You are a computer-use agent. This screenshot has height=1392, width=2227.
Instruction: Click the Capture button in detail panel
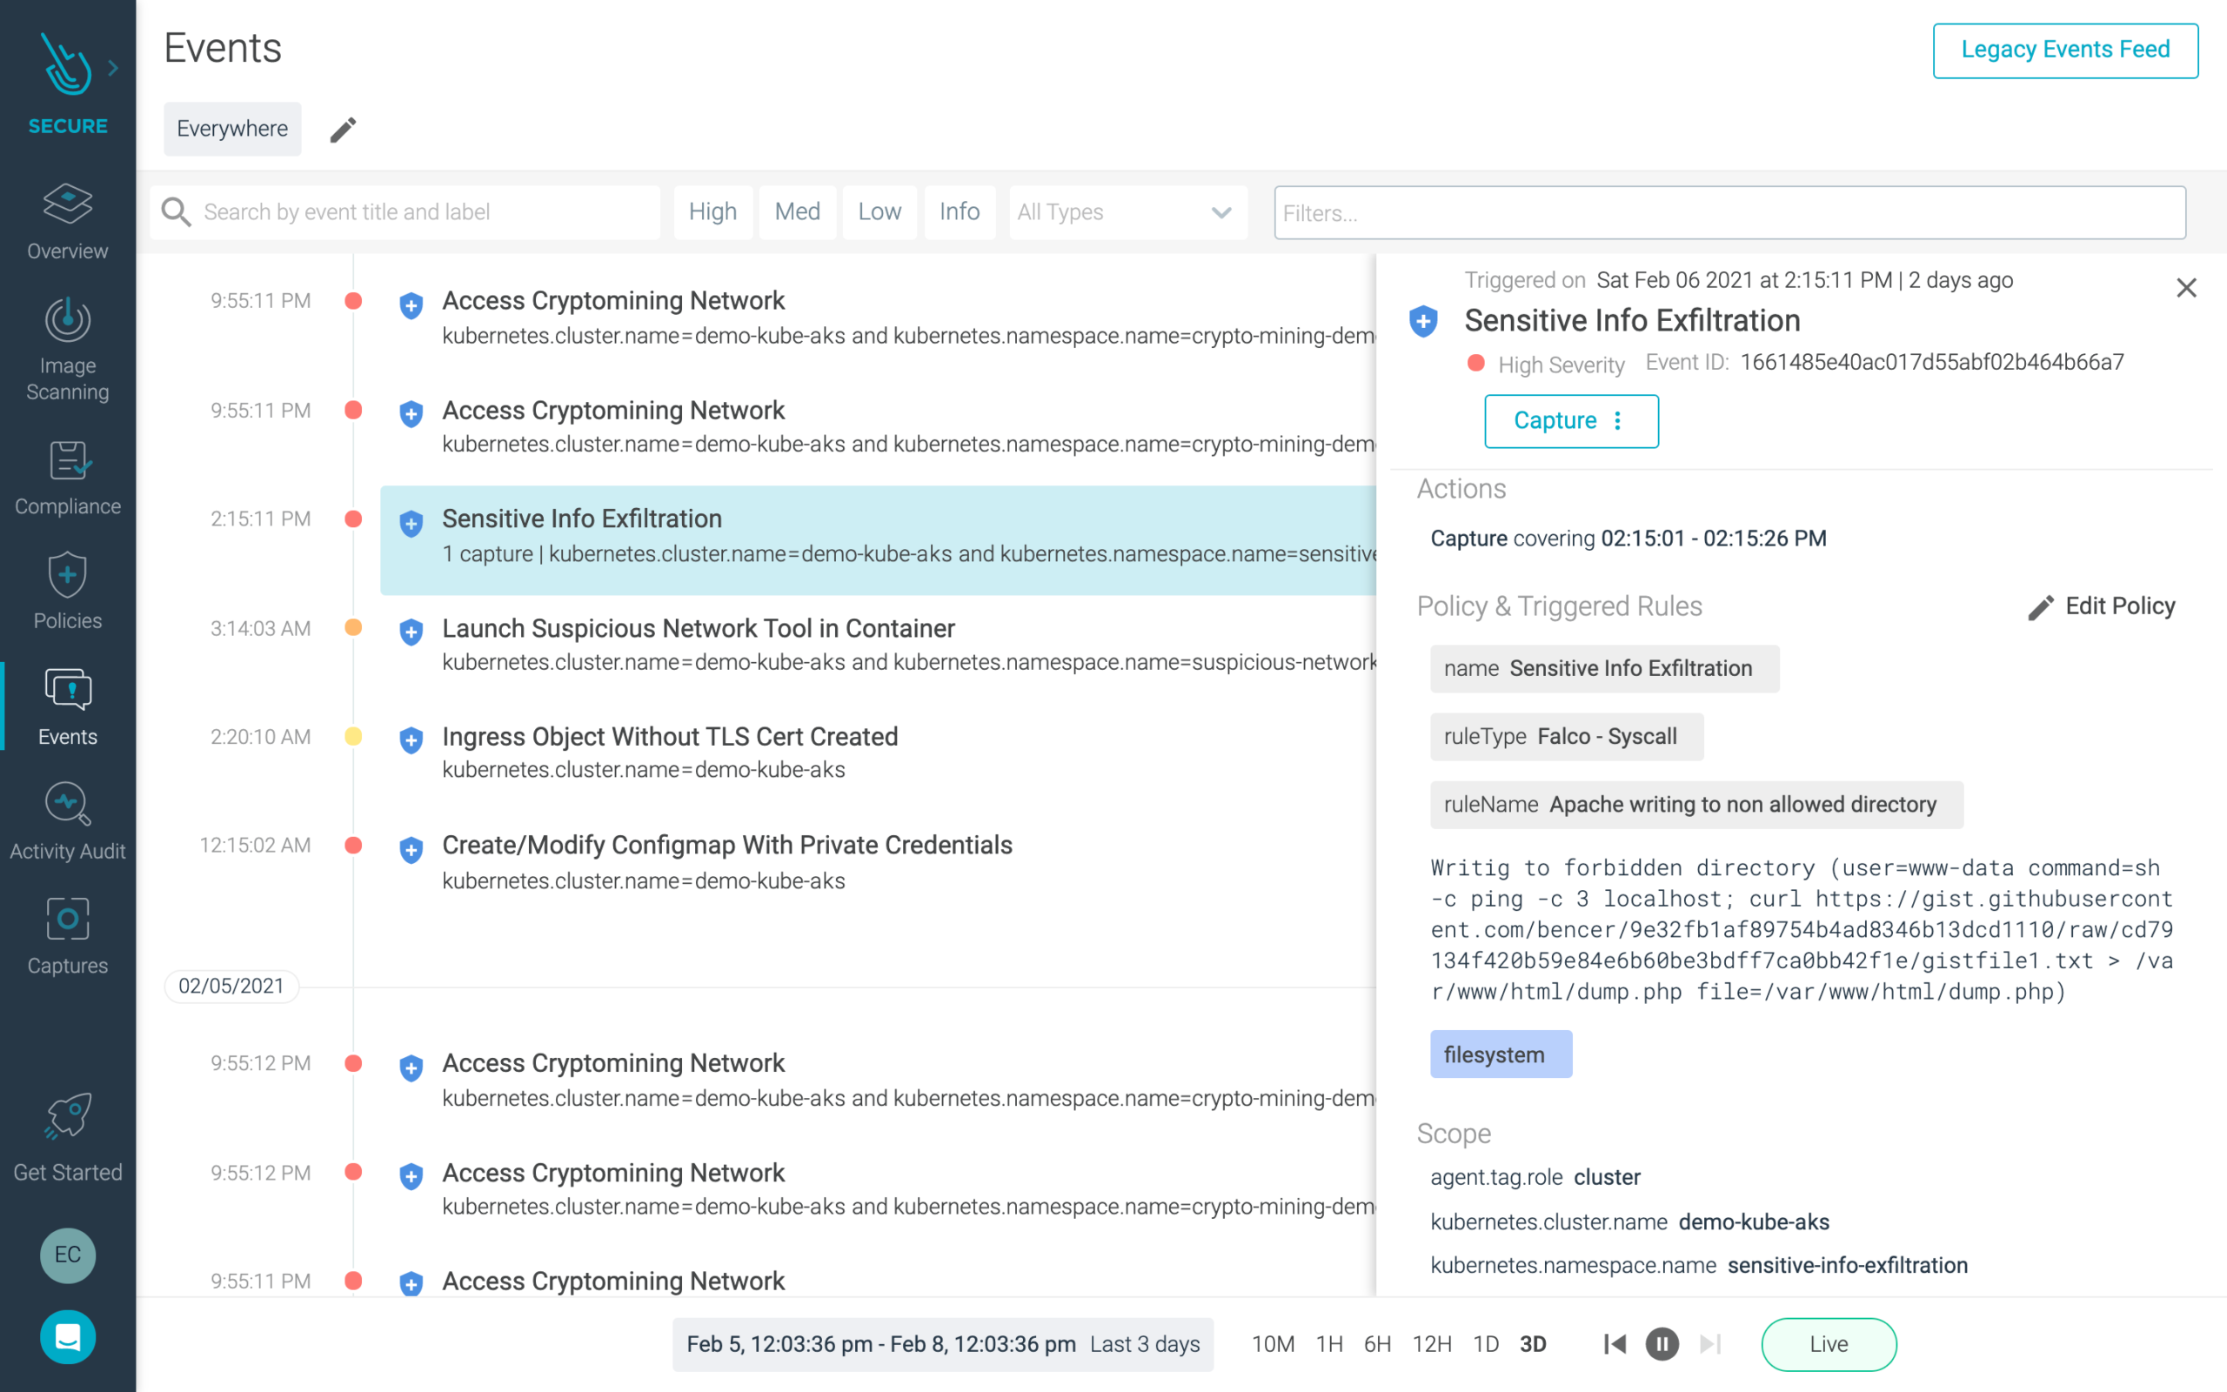(x=1556, y=421)
